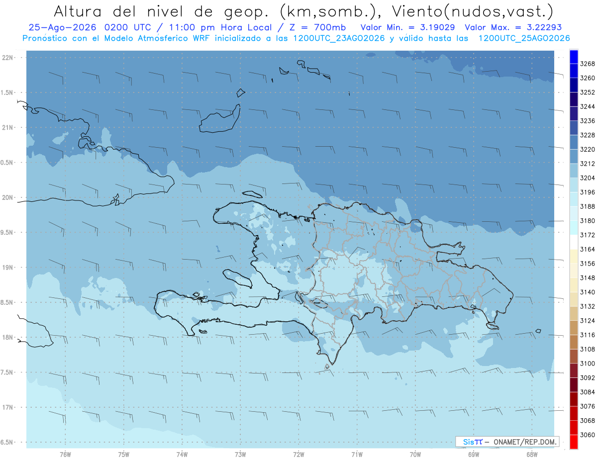Click the colorbar value 3100
Image resolution: width=597 pixels, height=461 pixels.
pos(588,364)
